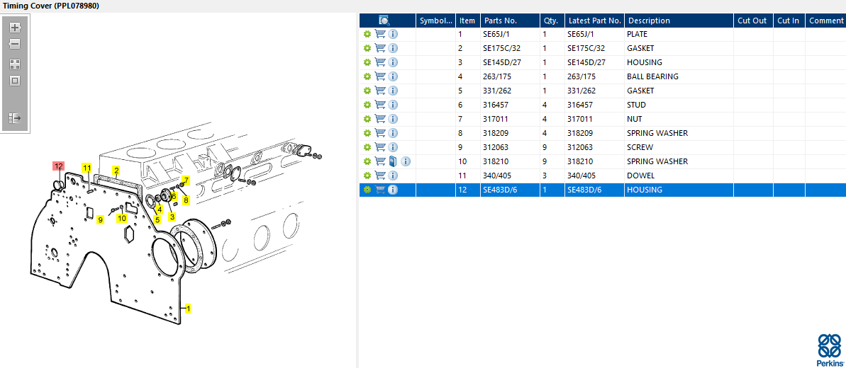
Task: Click the green gear icon for item 6
Action: tap(367, 105)
